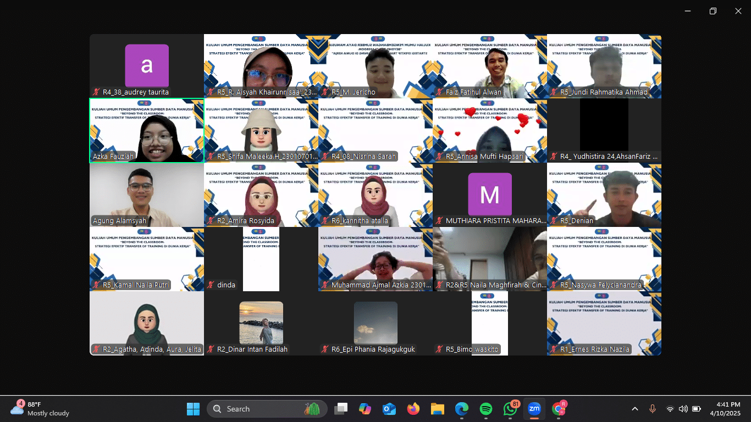The image size is (751, 422).
Task: Open the Zoom app in the taskbar
Action: pos(534,409)
